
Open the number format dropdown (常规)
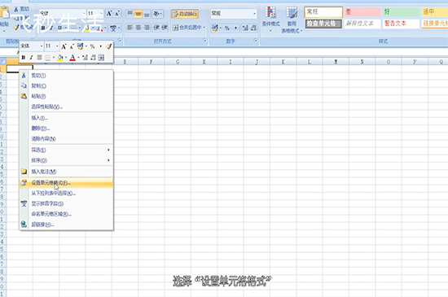pyautogui.click(x=233, y=13)
